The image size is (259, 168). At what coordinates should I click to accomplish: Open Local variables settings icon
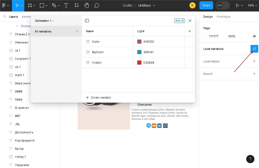(x=254, y=49)
